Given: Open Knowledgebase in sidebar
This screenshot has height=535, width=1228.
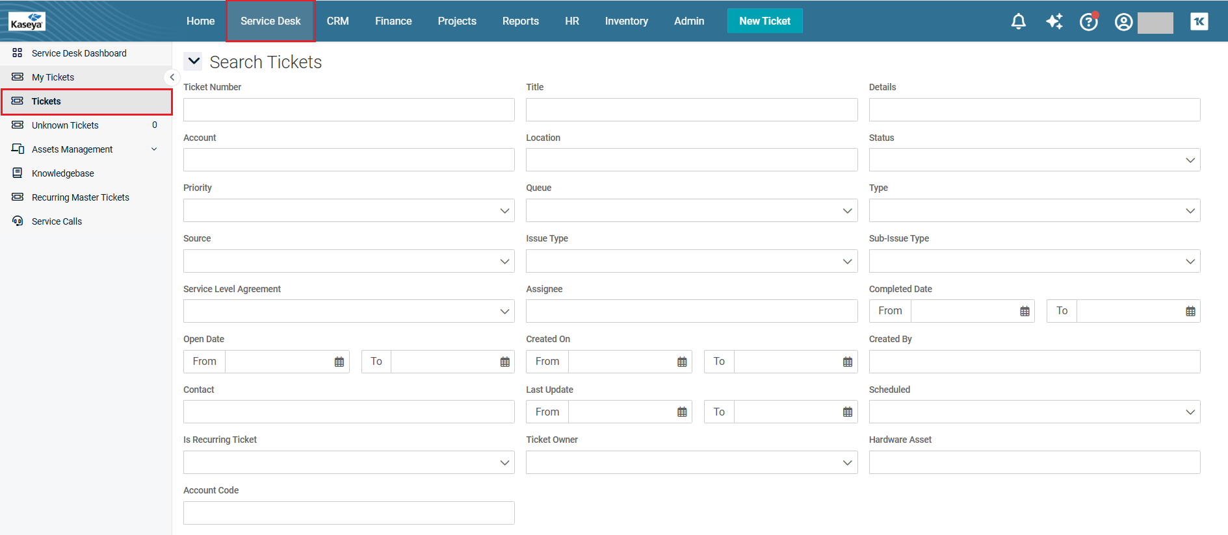Looking at the screenshot, I should [62, 173].
